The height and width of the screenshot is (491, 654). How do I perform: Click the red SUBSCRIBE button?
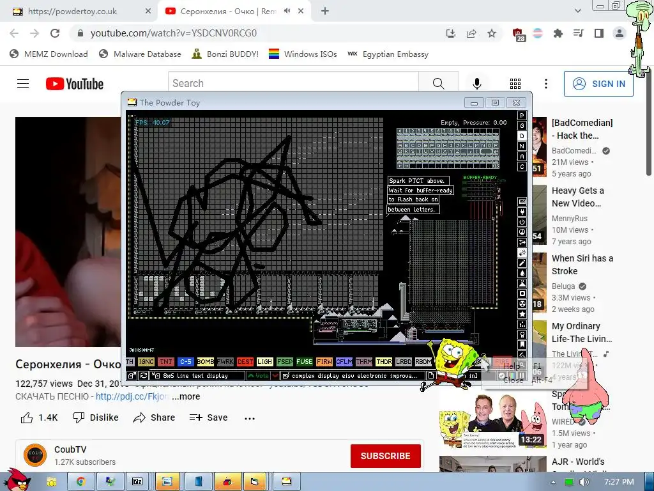385,456
